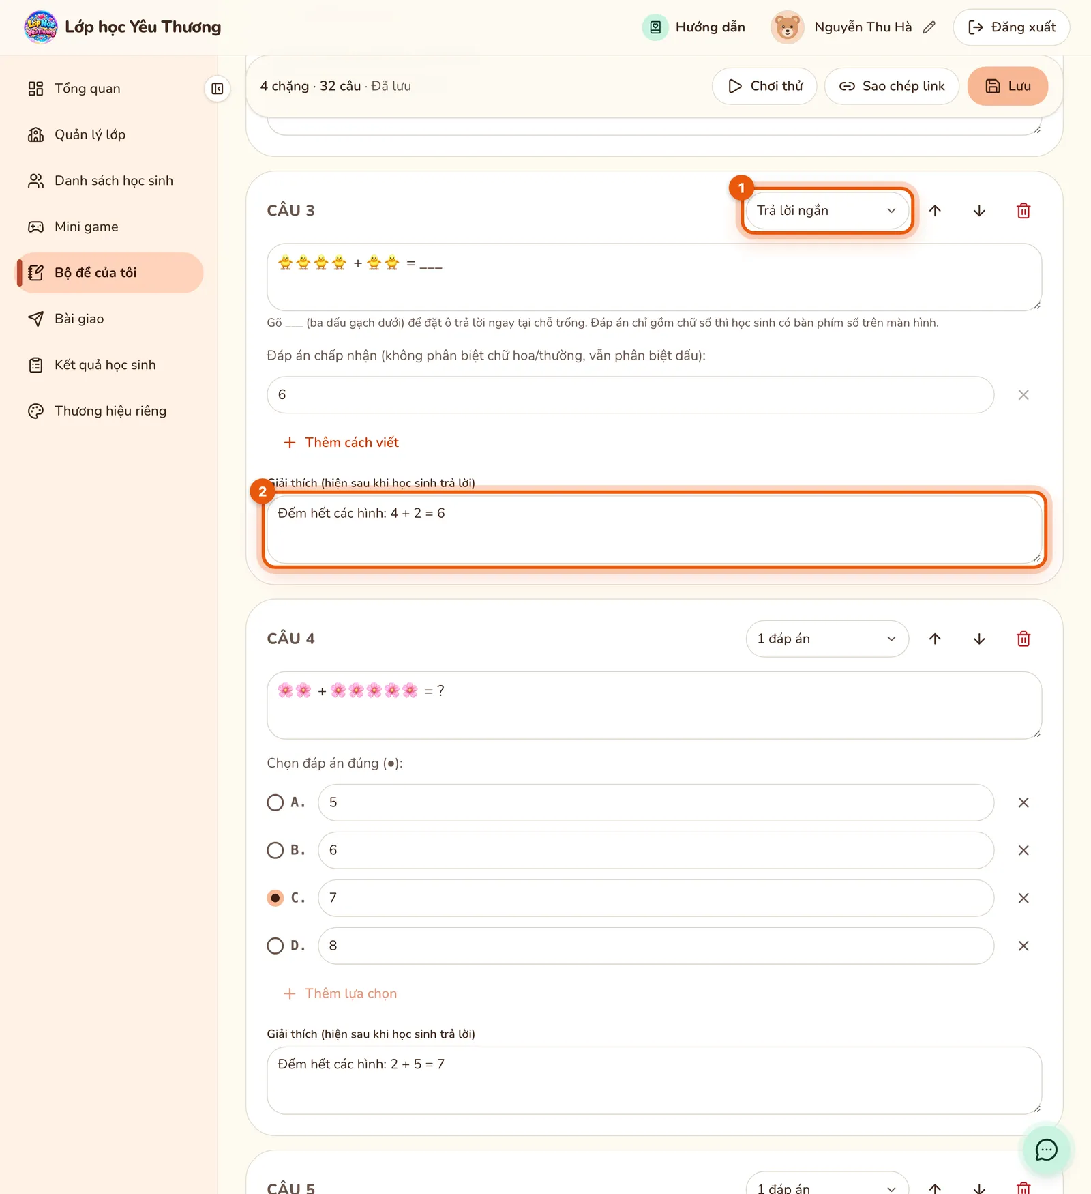Open Danh sách học sinh
Screen dimensions: 1091x1194
click(x=109, y=181)
